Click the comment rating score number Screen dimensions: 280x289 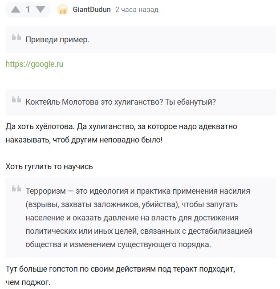[28, 9]
